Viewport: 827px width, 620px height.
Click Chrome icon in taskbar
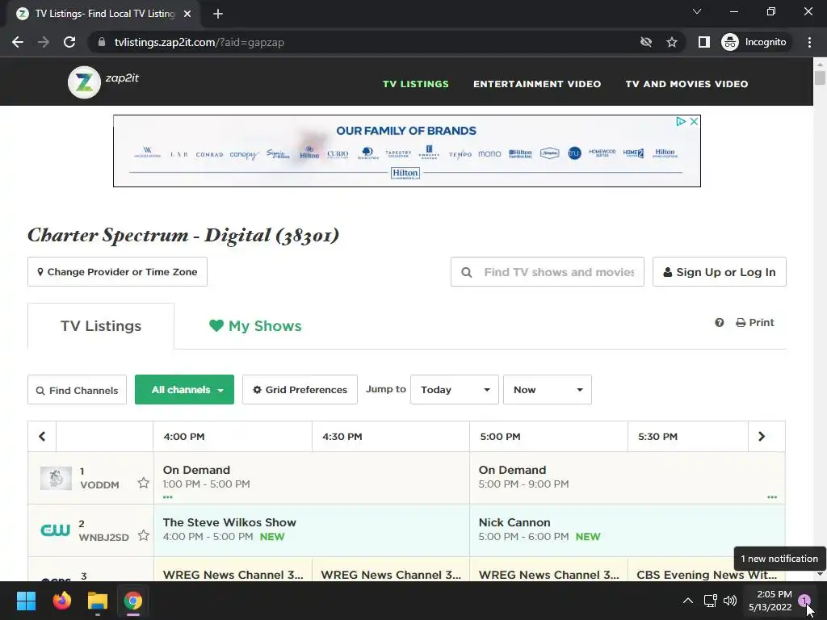[133, 601]
